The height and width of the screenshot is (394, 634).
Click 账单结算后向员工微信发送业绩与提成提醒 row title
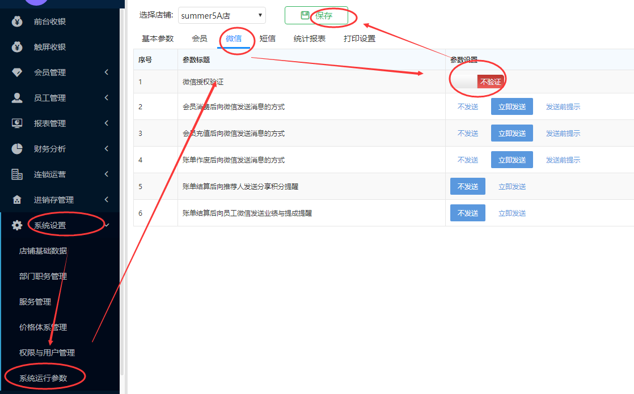click(x=247, y=213)
